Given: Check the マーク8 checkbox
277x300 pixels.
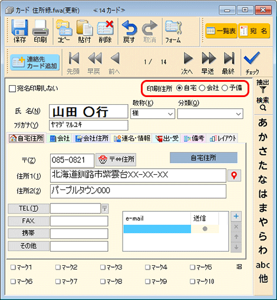Looking at the screenshot, I should pos(103,282).
